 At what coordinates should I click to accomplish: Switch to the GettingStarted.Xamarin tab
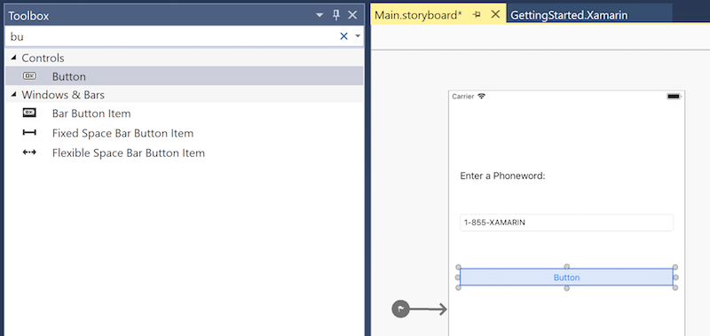tap(569, 15)
